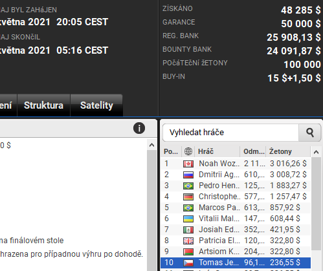Click the magnifier search button
This screenshot has height=271, width=323.
310,133
